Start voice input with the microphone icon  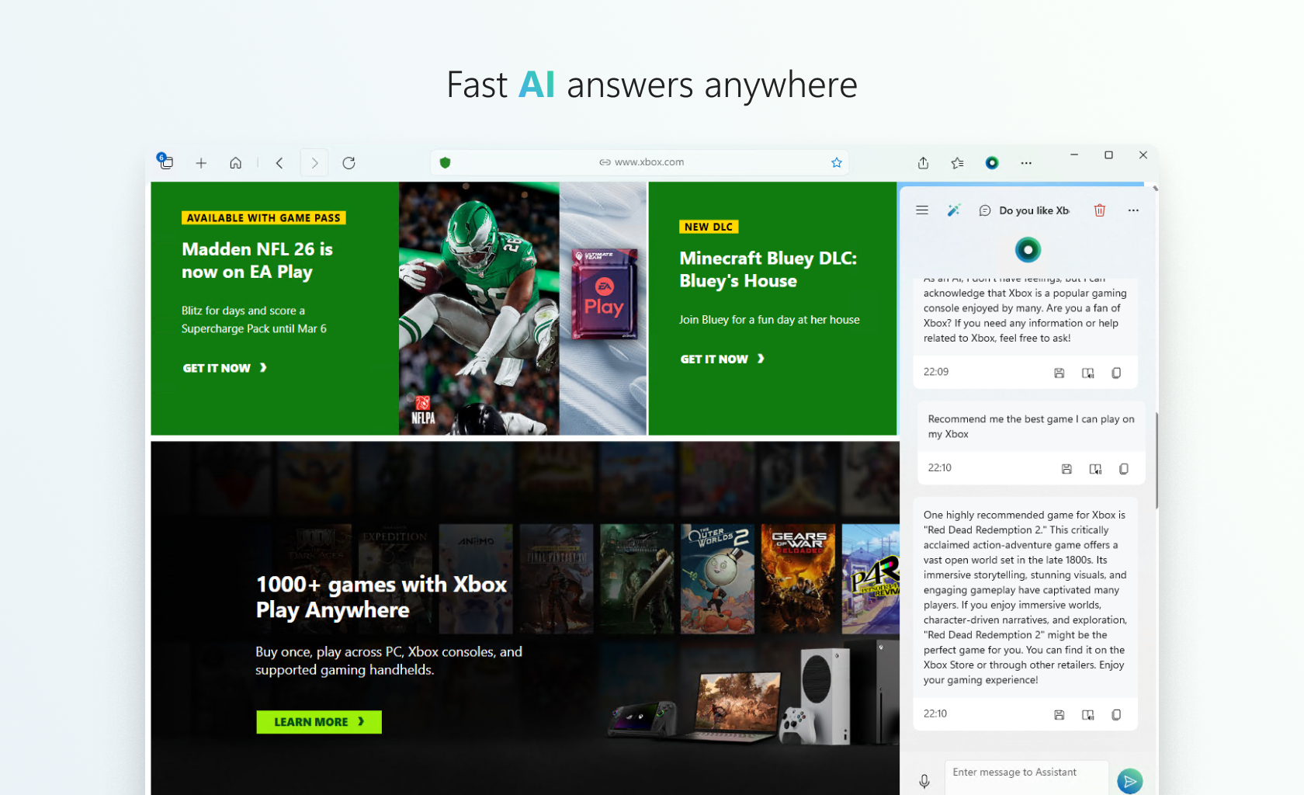(x=924, y=781)
